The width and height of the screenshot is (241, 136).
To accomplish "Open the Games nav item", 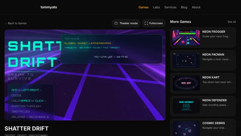I will 143,7.
